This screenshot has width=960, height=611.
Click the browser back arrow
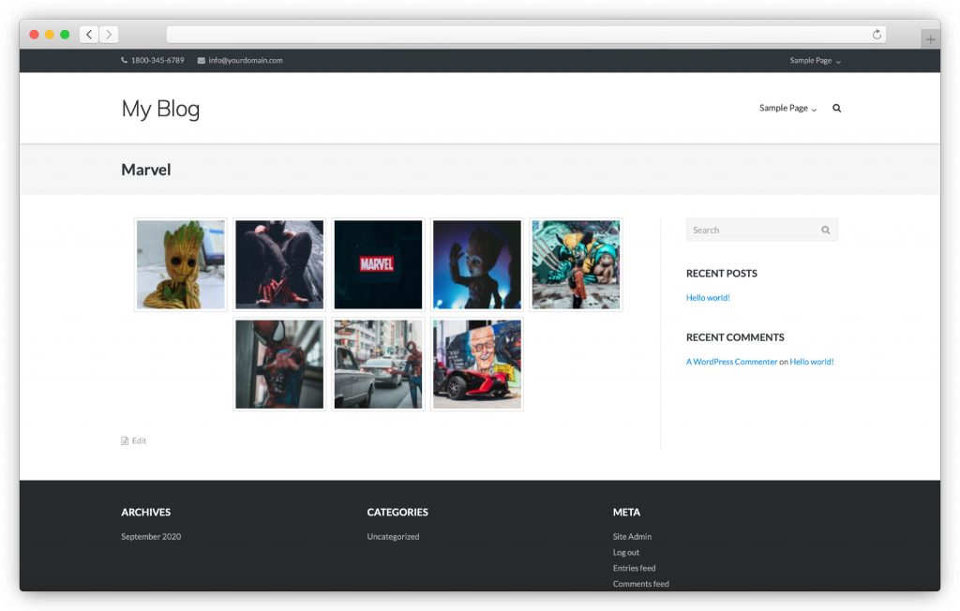click(89, 34)
